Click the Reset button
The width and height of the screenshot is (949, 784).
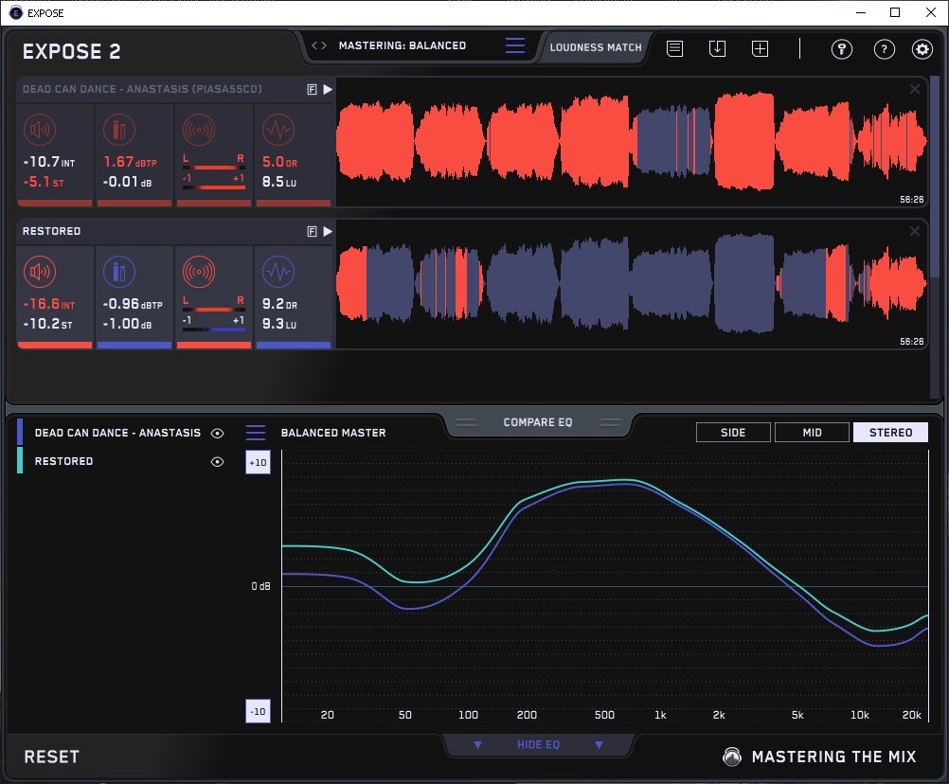51,757
